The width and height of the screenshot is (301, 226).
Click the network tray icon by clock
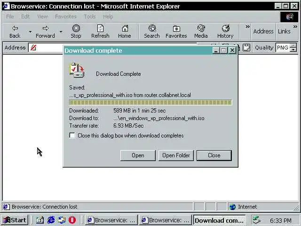pos(256,220)
